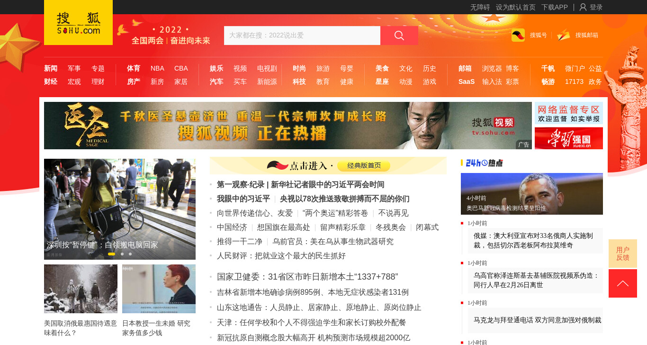Open the Japanese professor thumbnail
Image resolution: width=647 pixels, height=345 pixels.
tap(159, 289)
